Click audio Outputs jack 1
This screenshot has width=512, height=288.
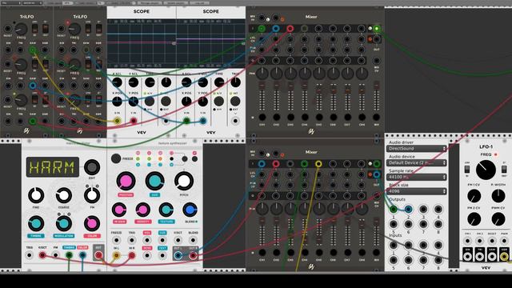coord(394,209)
